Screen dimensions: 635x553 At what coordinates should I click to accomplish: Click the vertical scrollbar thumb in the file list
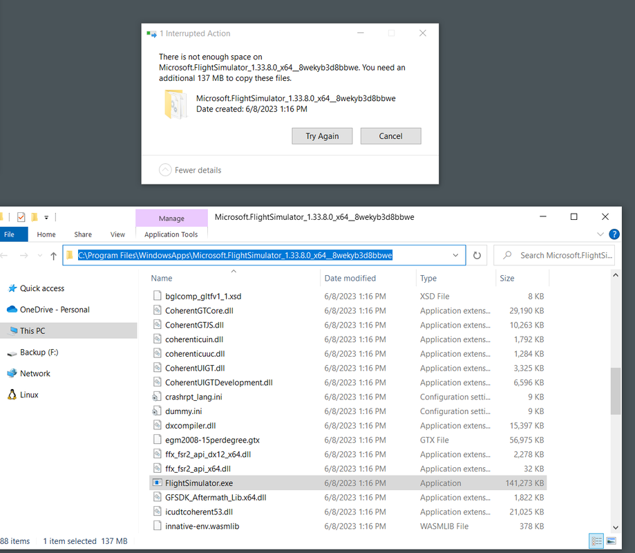click(616, 391)
